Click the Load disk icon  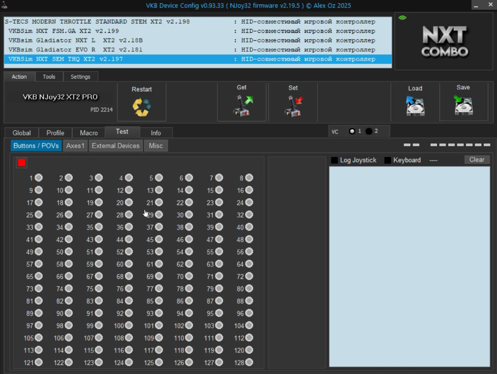coord(415,106)
